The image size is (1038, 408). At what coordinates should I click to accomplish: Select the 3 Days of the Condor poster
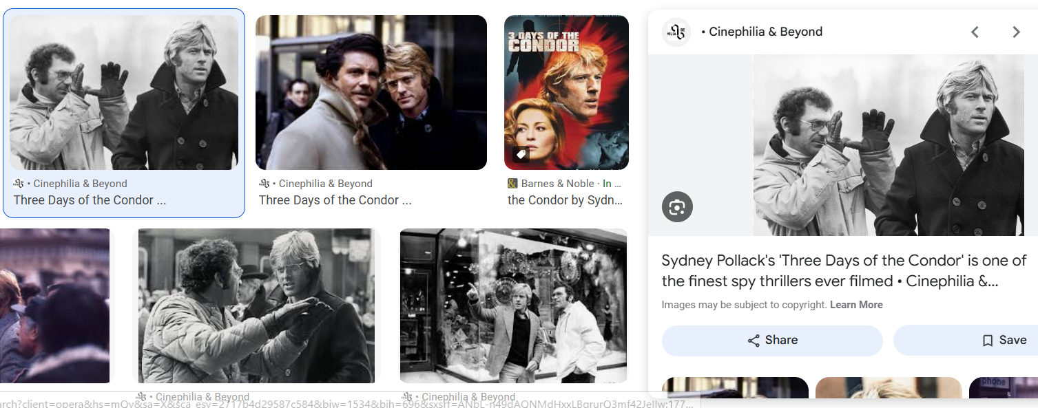(x=566, y=92)
